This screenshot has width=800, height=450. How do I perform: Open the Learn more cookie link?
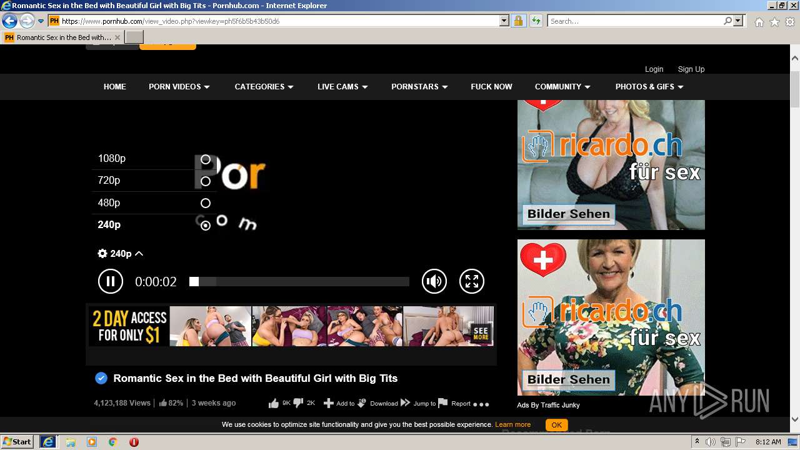click(512, 425)
